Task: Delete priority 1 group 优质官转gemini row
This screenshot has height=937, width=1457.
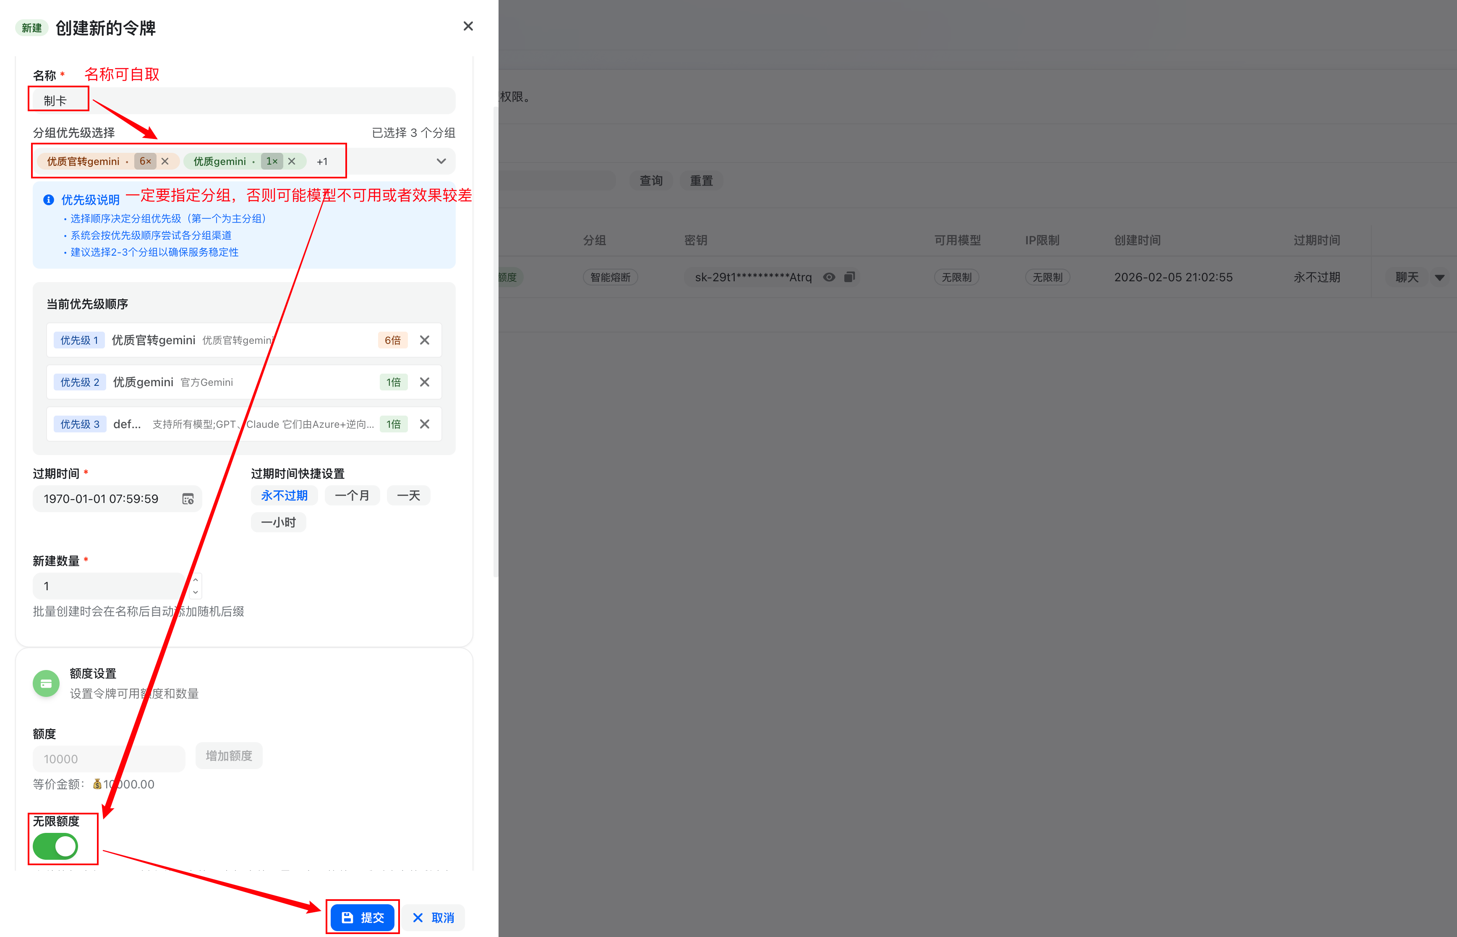Action: (424, 340)
